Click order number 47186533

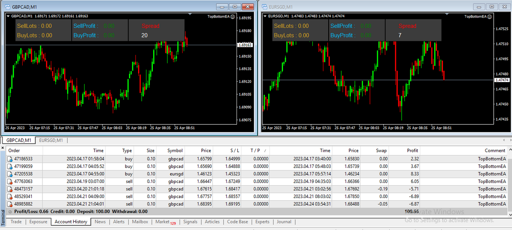(23, 159)
